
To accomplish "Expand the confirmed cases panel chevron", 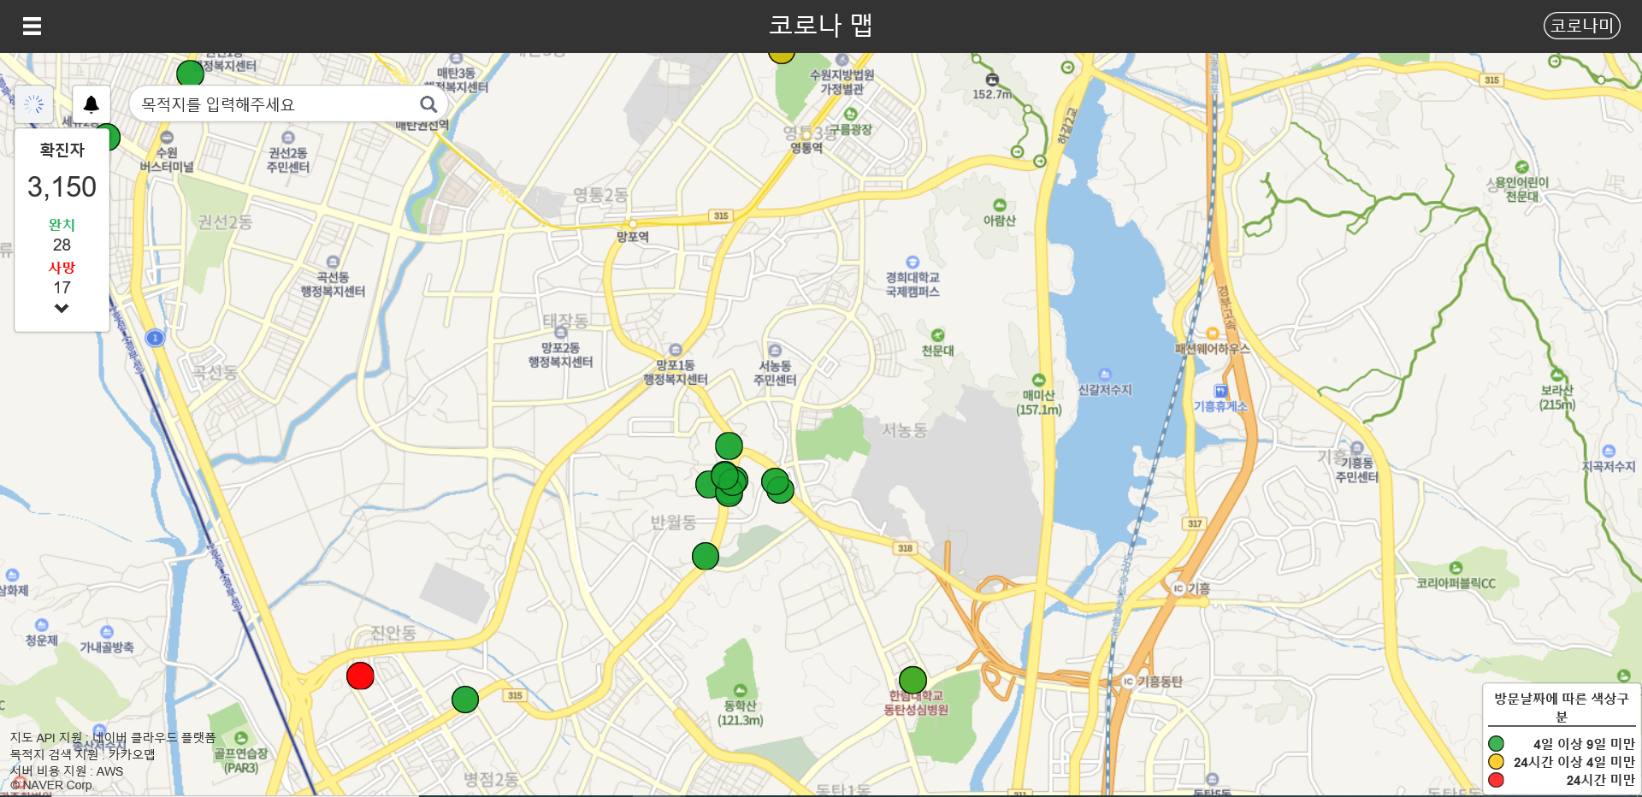I will tap(62, 308).
